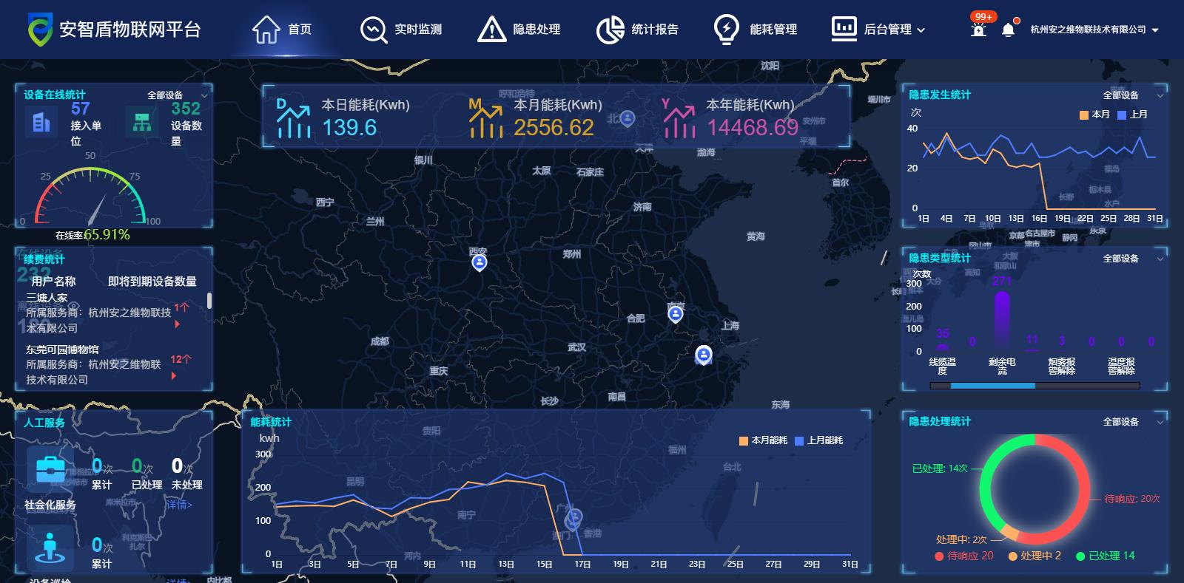1184x583 pixels.
Task: Click the 续费统计 list scrollbar
Action: (x=209, y=300)
